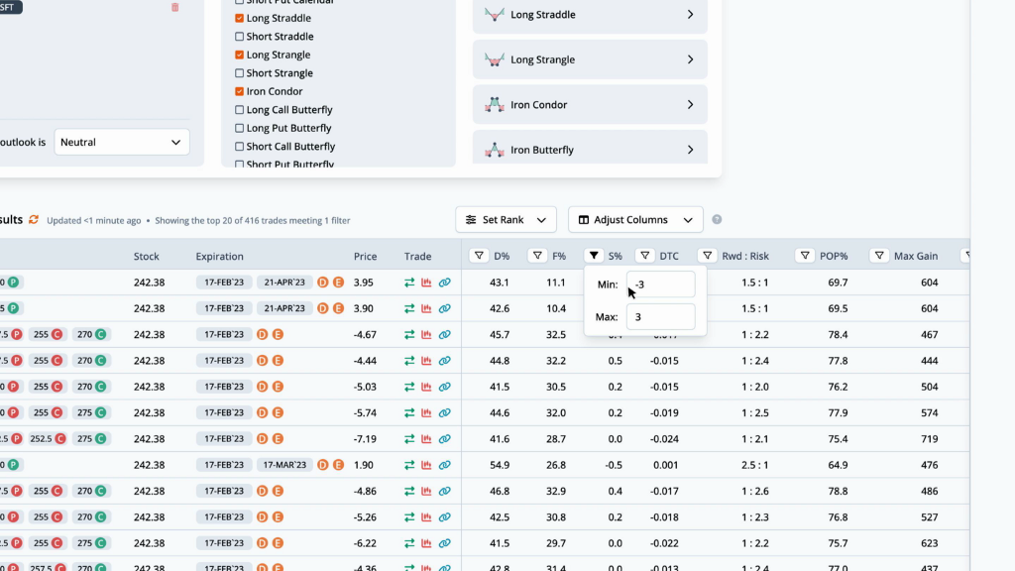
Task: Click the link icon in -4.86 row
Action: click(x=444, y=491)
